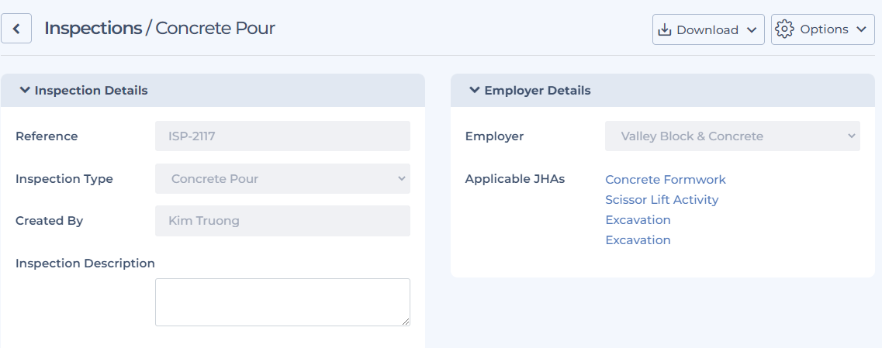
Task: Open the Concrete Formwork JHA link
Action: pyautogui.click(x=666, y=180)
